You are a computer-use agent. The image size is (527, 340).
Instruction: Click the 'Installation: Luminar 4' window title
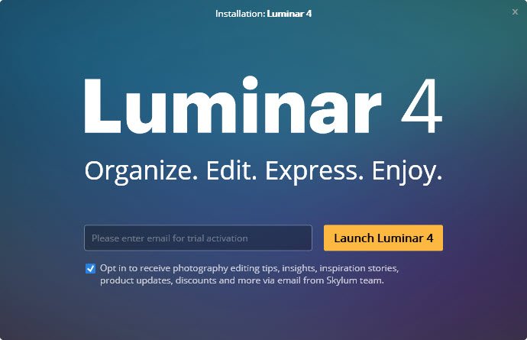pos(263,14)
